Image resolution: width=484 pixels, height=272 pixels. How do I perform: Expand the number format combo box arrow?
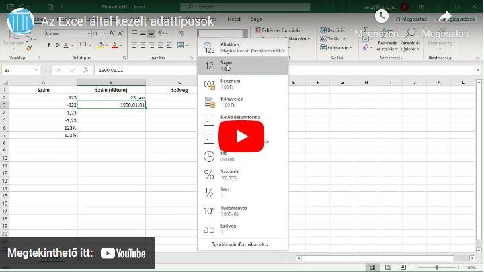[x=245, y=33]
